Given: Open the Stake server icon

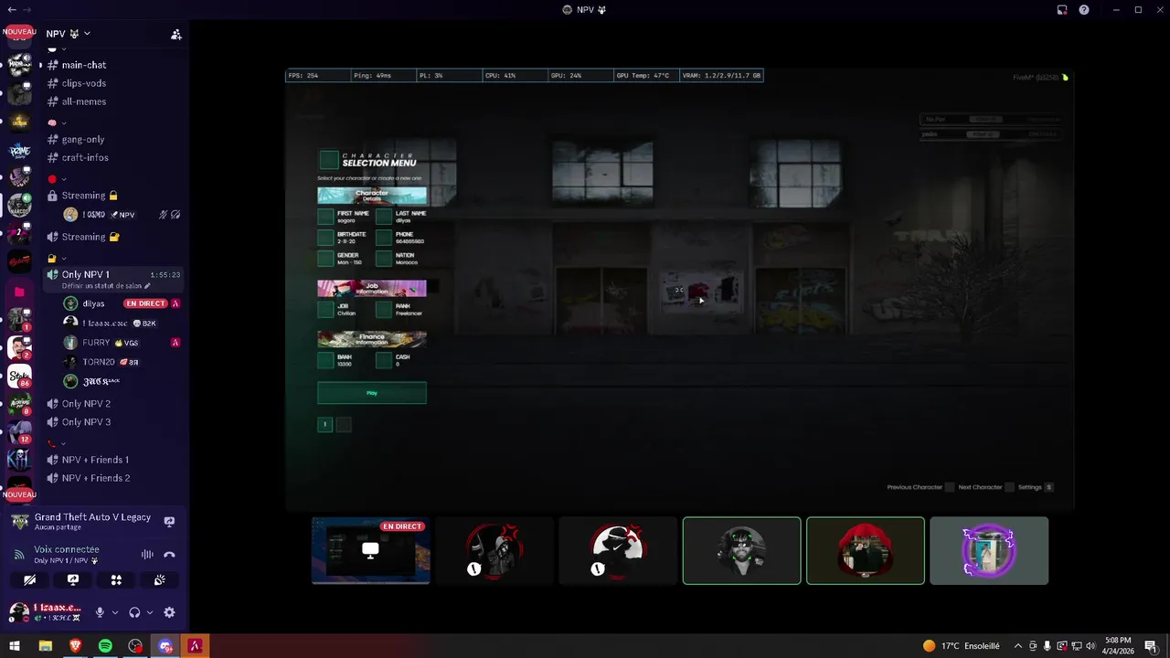Looking at the screenshot, I should click(19, 375).
